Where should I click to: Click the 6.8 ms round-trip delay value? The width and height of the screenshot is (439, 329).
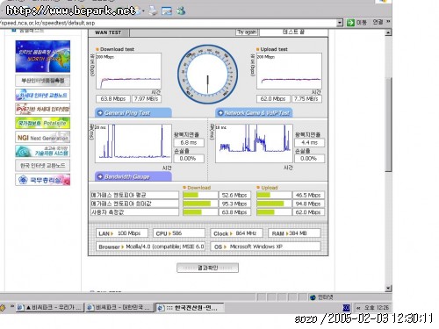(x=189, y=143)
